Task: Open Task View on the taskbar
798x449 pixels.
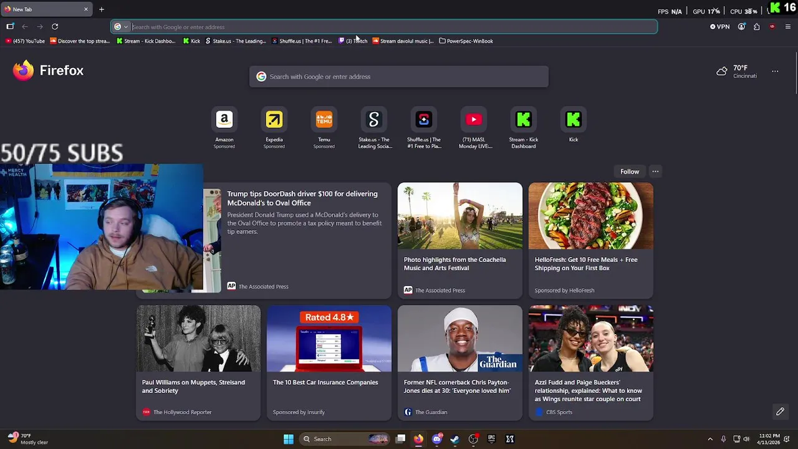Action: point(401,439)
